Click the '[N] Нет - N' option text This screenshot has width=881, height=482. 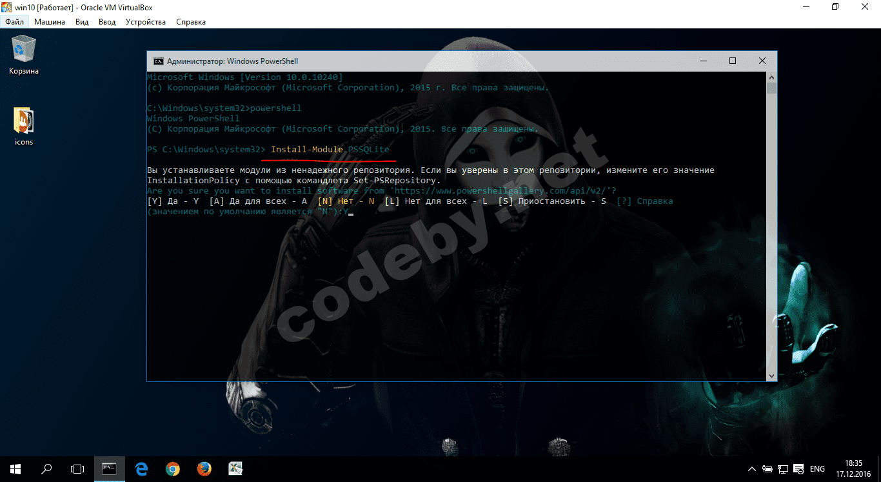pyautogui.click(x=346, y=201)
